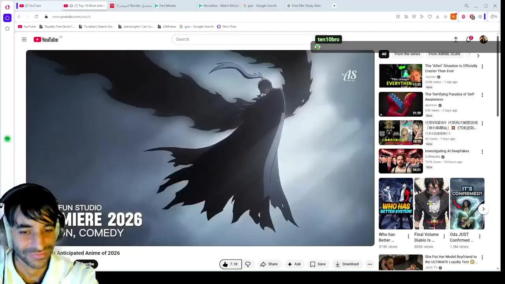
Task: Open options for Oda JUST Confirmed short
Action: pos(479,236)
